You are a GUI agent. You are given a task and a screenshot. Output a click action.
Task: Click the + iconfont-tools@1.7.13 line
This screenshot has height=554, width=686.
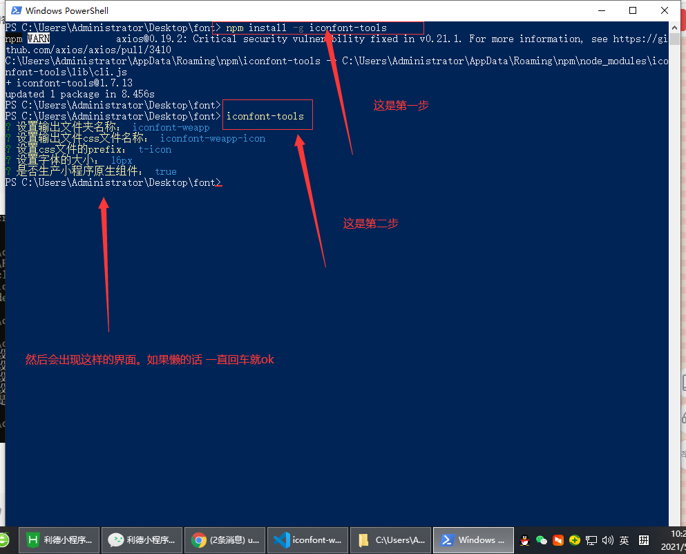click(69, 83)
